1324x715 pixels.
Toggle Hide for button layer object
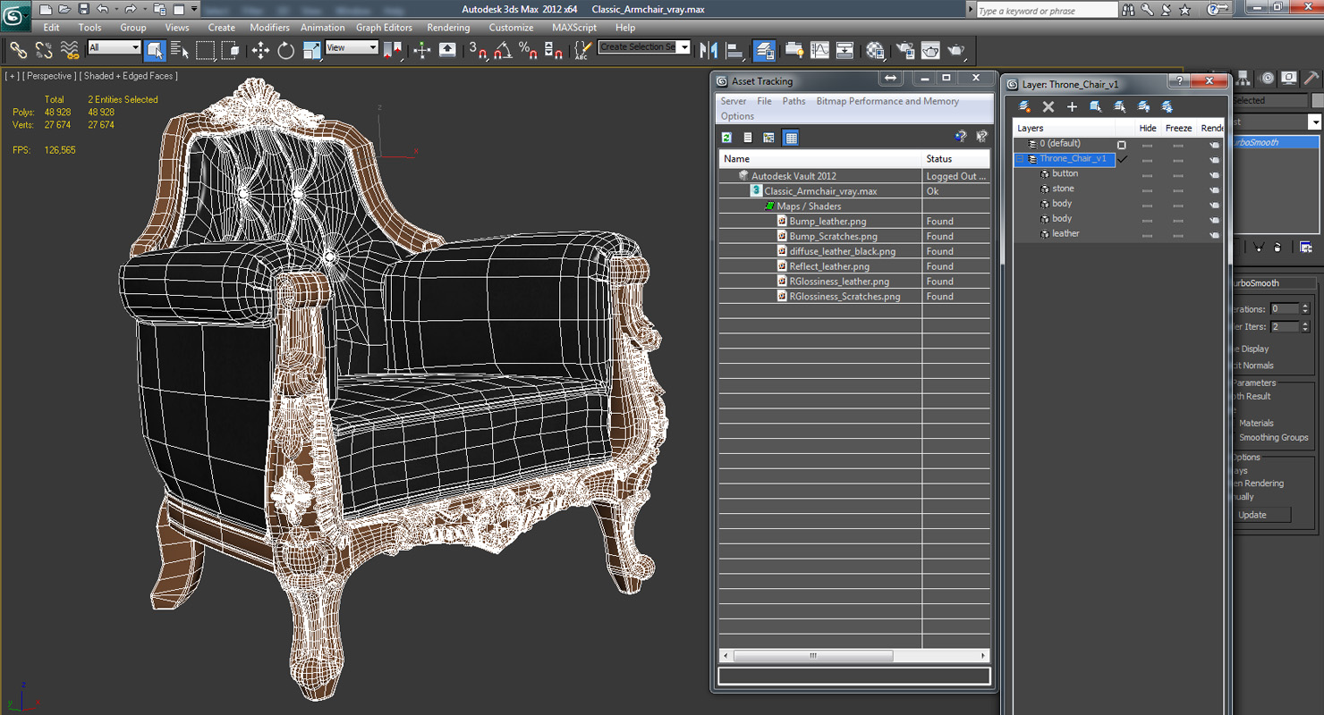point(1148,174)
